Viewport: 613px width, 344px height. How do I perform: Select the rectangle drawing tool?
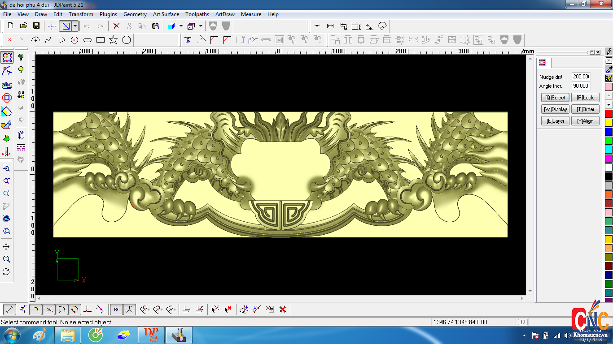pos(101,40)
